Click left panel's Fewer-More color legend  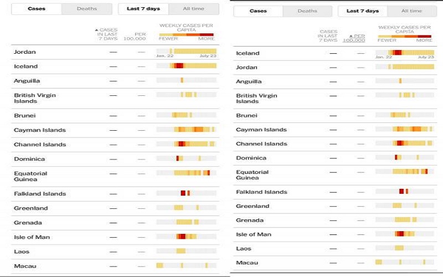coord(187,35)
